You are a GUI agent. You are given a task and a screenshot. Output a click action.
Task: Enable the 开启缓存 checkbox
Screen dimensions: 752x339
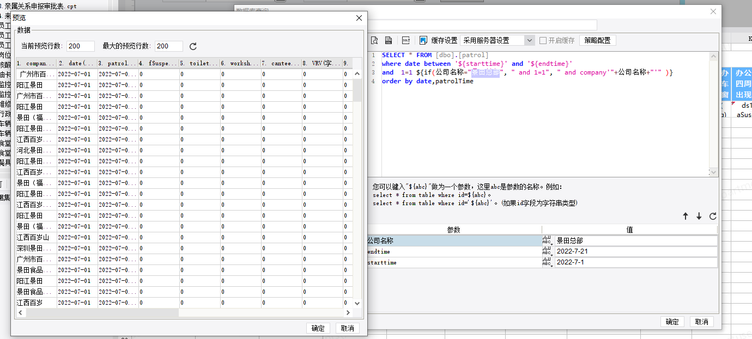(x=543, y=40)
